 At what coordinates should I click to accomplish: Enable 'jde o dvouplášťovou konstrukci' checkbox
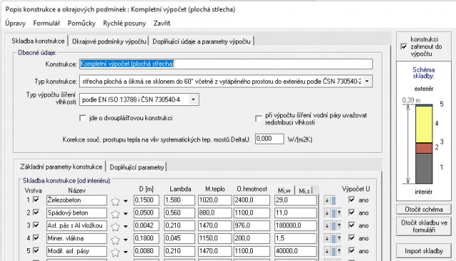[x=83, y=118]
